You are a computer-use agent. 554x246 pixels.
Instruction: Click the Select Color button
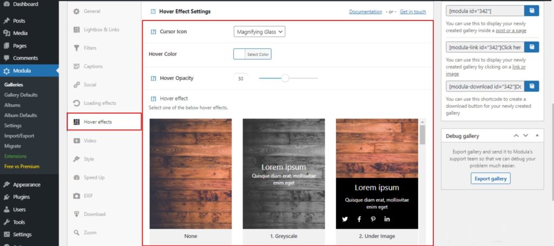coord(258,54)
